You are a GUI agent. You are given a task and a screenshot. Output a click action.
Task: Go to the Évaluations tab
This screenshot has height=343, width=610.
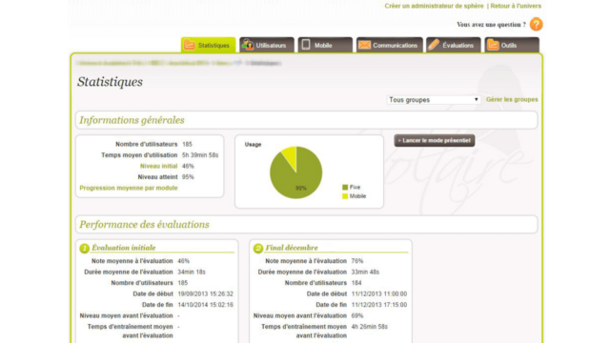coord(454,45)
